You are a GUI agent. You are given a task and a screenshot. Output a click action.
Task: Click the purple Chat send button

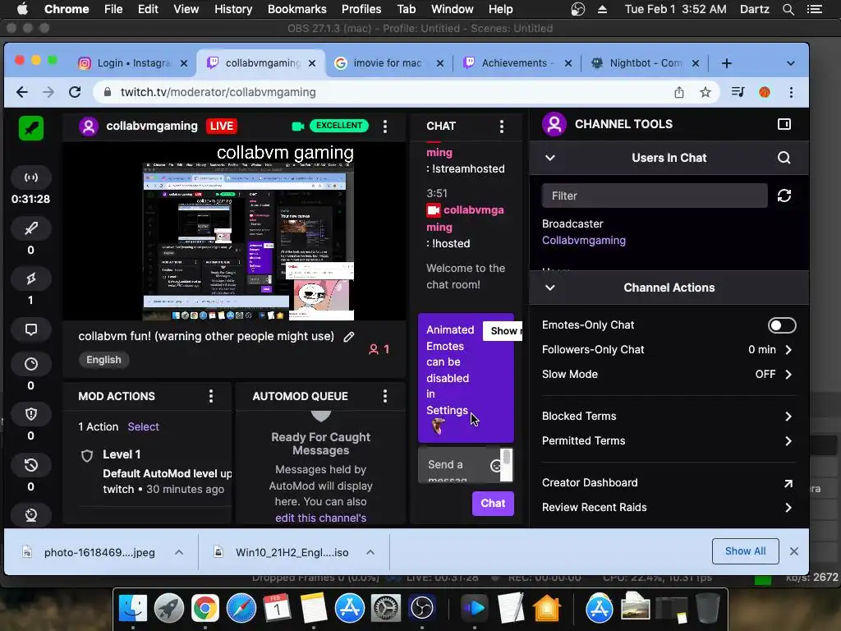[x=493, y=504]
